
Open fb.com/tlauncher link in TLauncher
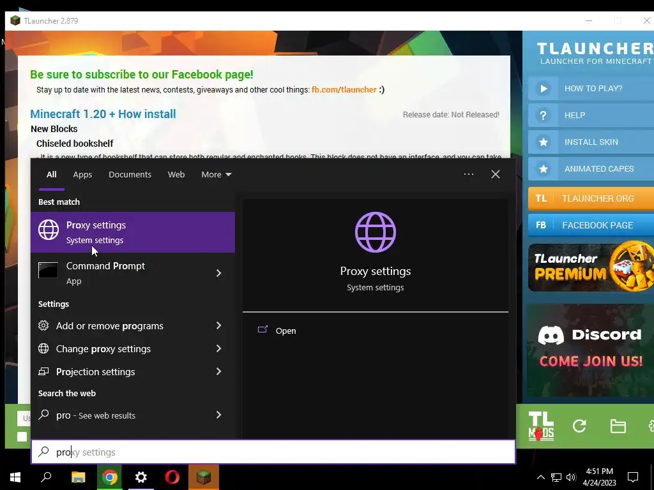[344, 89]
